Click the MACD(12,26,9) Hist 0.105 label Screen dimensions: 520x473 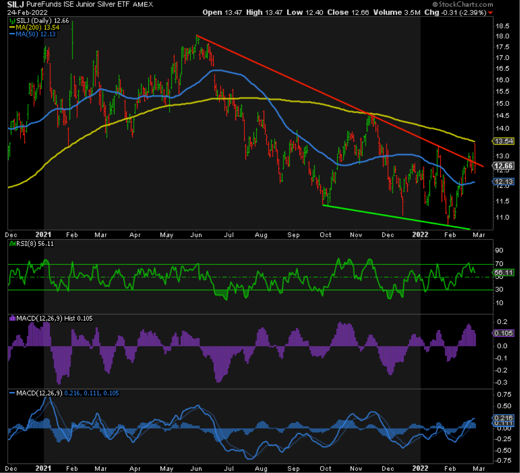51,318
